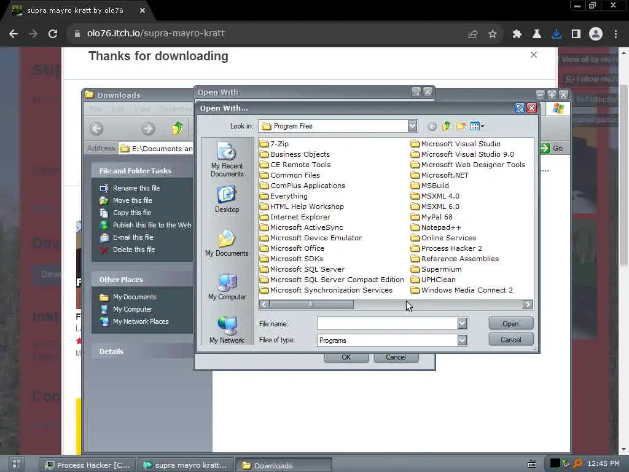629x472 pixels.
Task: Switch to supra mayro kratt taskbar item
Action: point(186,465)
